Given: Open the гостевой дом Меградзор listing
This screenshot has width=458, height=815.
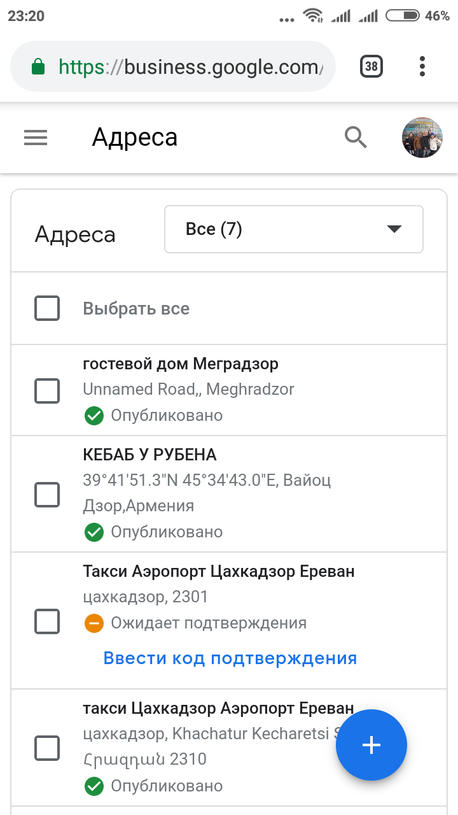Looking at the screenshot, I should [x=181, y=364].
